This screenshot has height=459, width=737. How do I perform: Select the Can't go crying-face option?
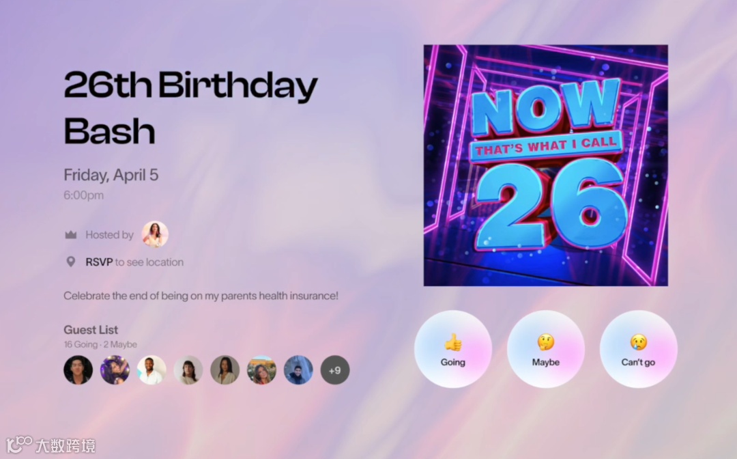click(638, 349)
